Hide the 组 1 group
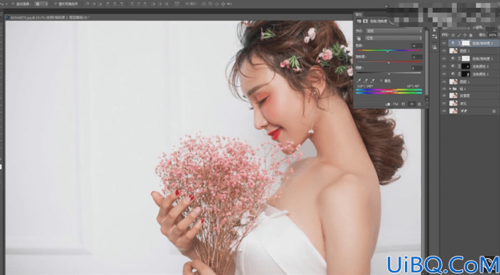 pos(444,89)
